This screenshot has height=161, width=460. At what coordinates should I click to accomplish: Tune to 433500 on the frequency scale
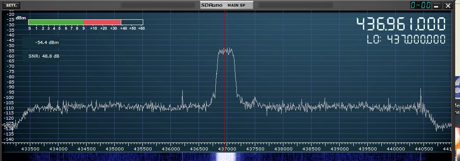[30, 149]
